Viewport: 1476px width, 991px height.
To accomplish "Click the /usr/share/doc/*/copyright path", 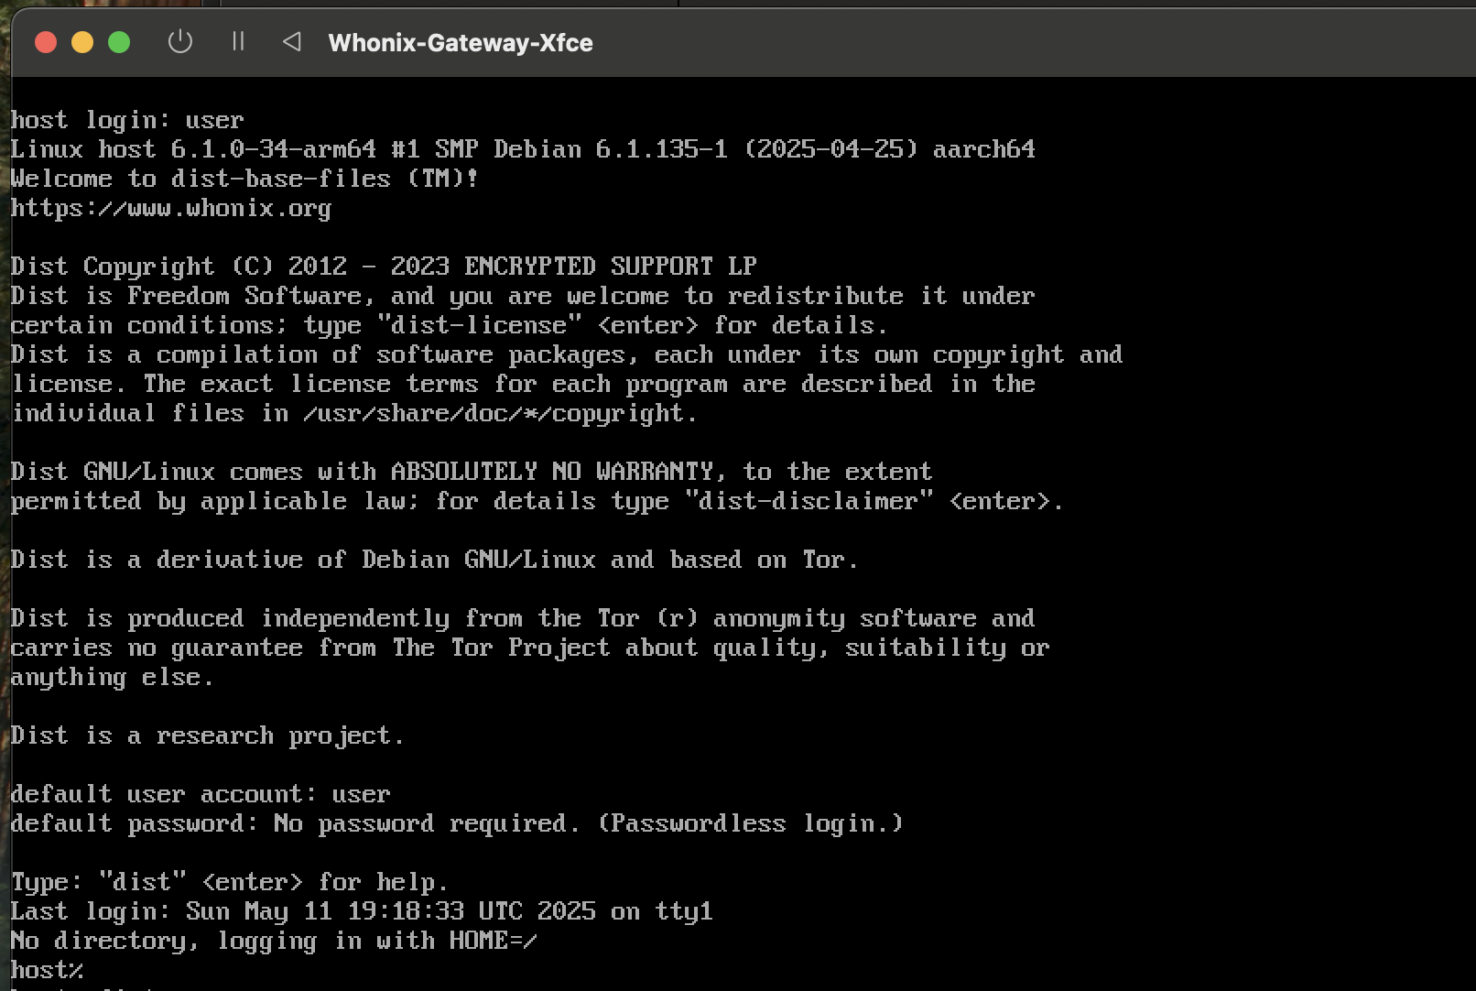I will (494, 413).
